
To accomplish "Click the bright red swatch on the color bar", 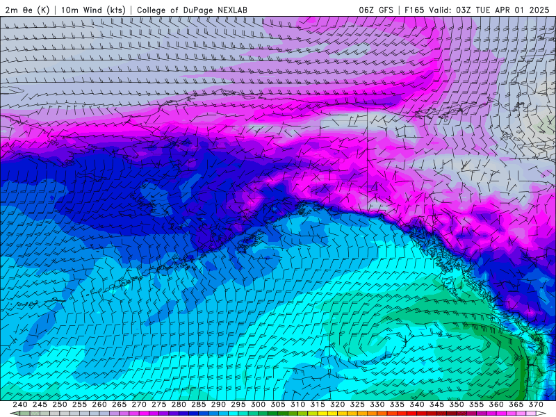I will pos(412,414).
